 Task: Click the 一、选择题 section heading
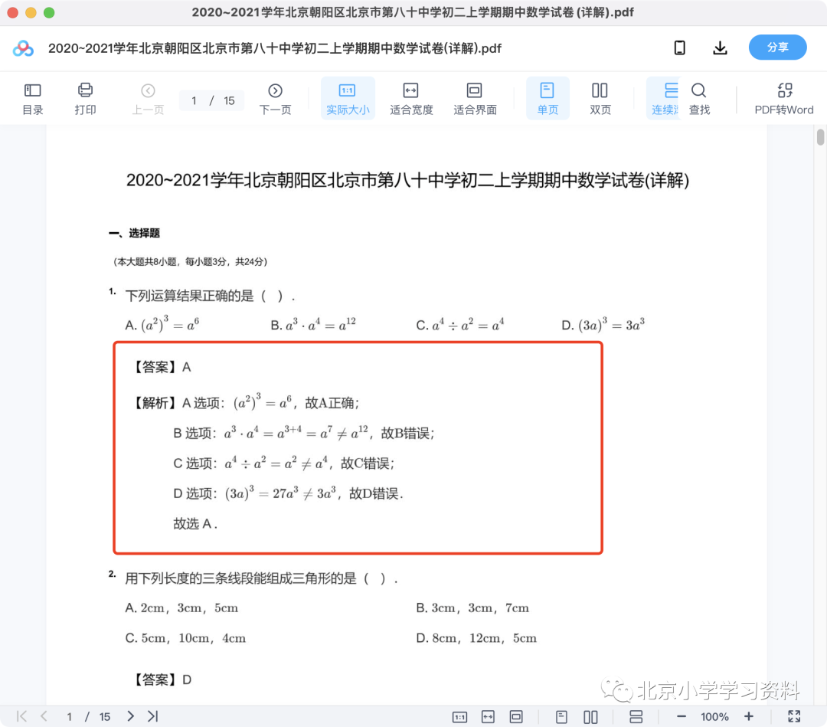(134, 233)
